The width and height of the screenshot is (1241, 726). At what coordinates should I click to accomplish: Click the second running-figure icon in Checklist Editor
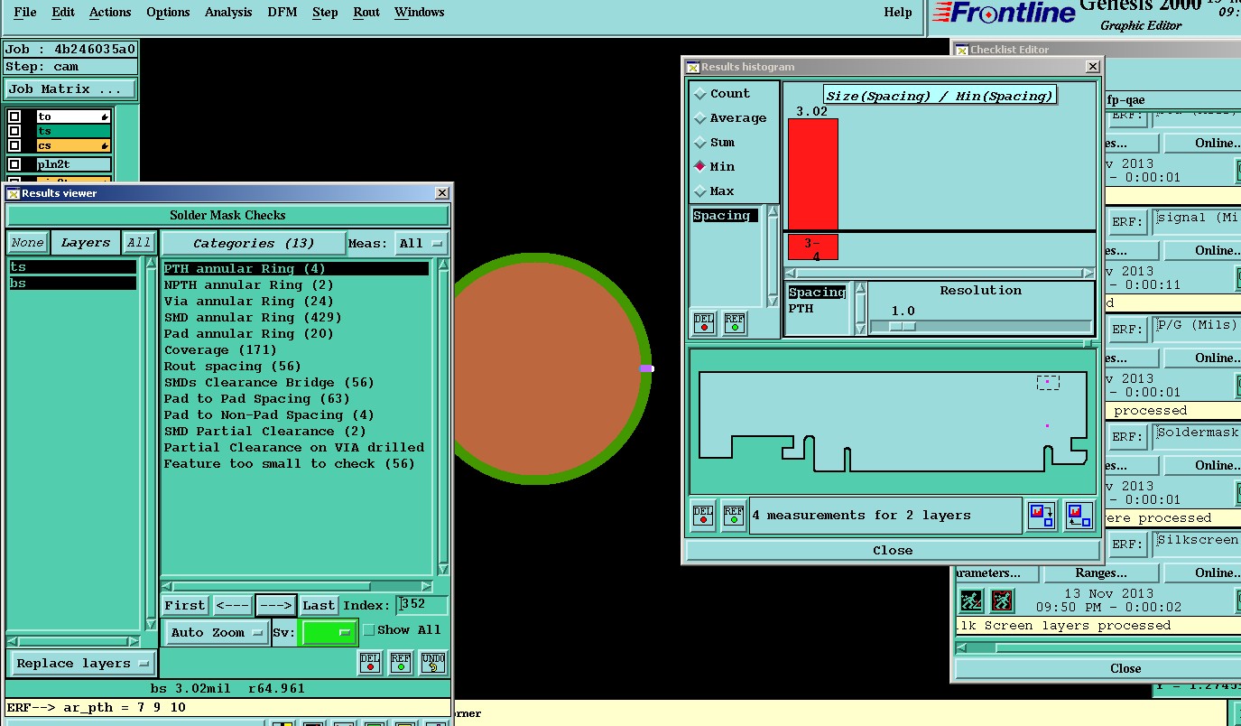(1001, 600)
